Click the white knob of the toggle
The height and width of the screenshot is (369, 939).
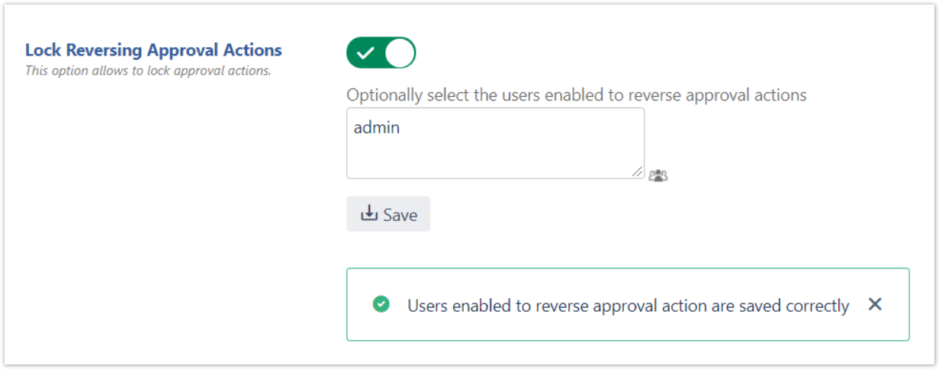click(x=399, y=53)
